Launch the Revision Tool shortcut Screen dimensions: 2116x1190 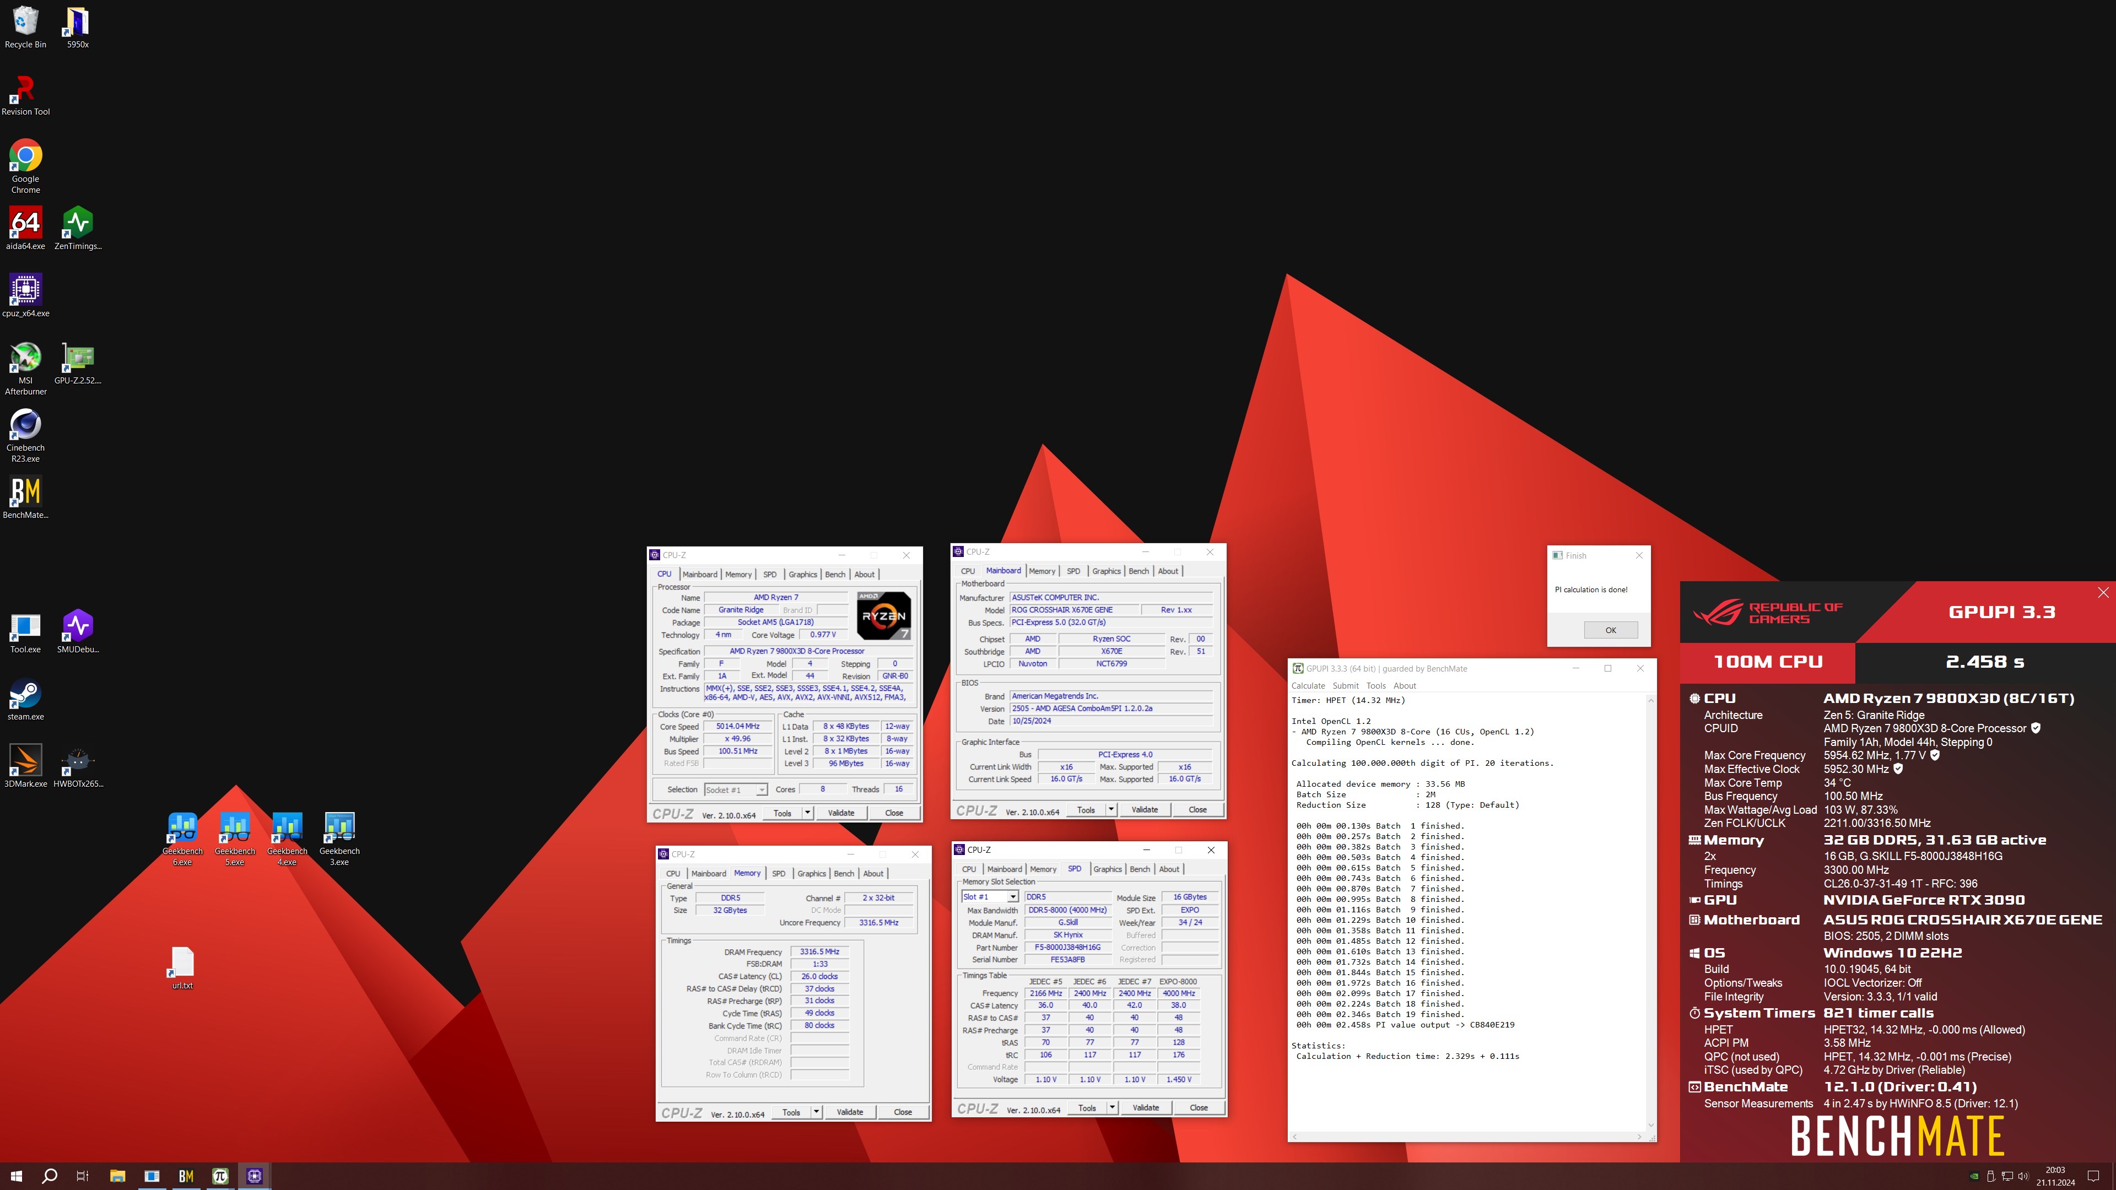25,94
